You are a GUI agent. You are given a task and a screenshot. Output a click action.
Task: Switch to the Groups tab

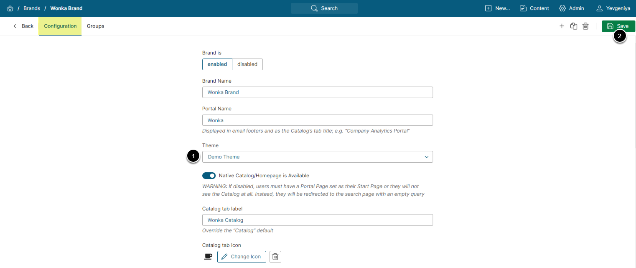click(95, 26)
